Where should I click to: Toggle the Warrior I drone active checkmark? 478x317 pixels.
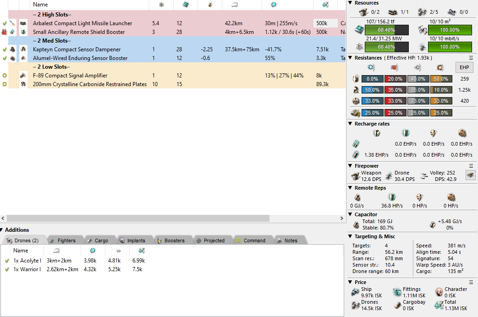click(7, 269)
